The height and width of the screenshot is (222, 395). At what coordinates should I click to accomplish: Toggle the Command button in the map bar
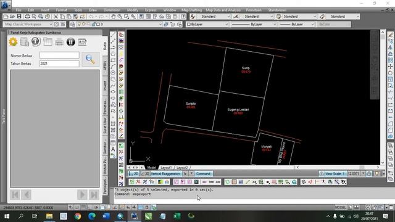(203, 174)
